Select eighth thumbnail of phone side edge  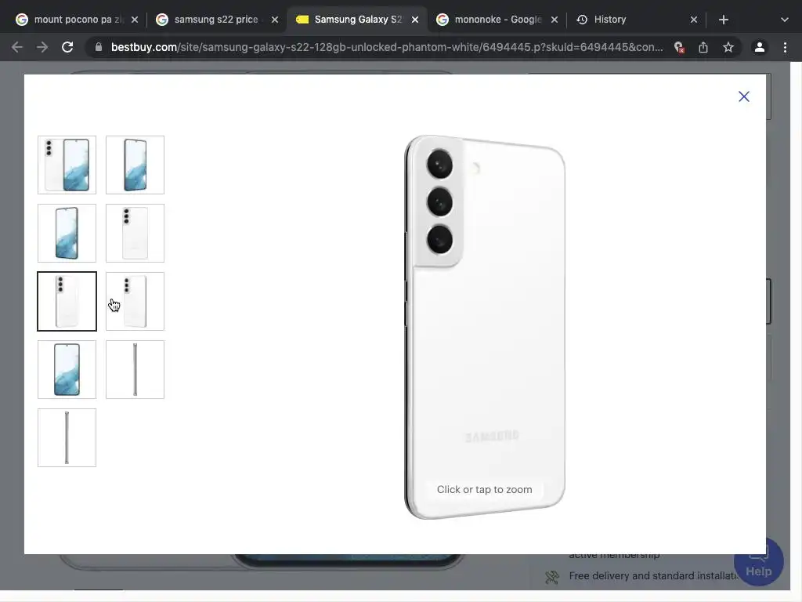pyautogui.click(x=135, y=370)
